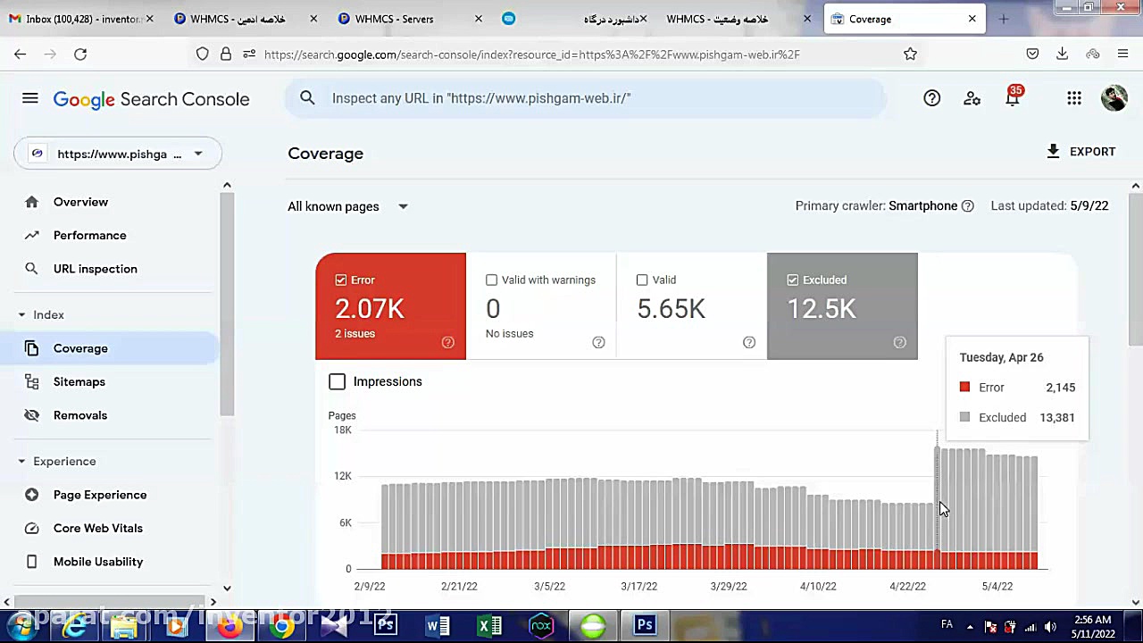
Task: Click the Overview home icon in sidebar
Action: 32,202
